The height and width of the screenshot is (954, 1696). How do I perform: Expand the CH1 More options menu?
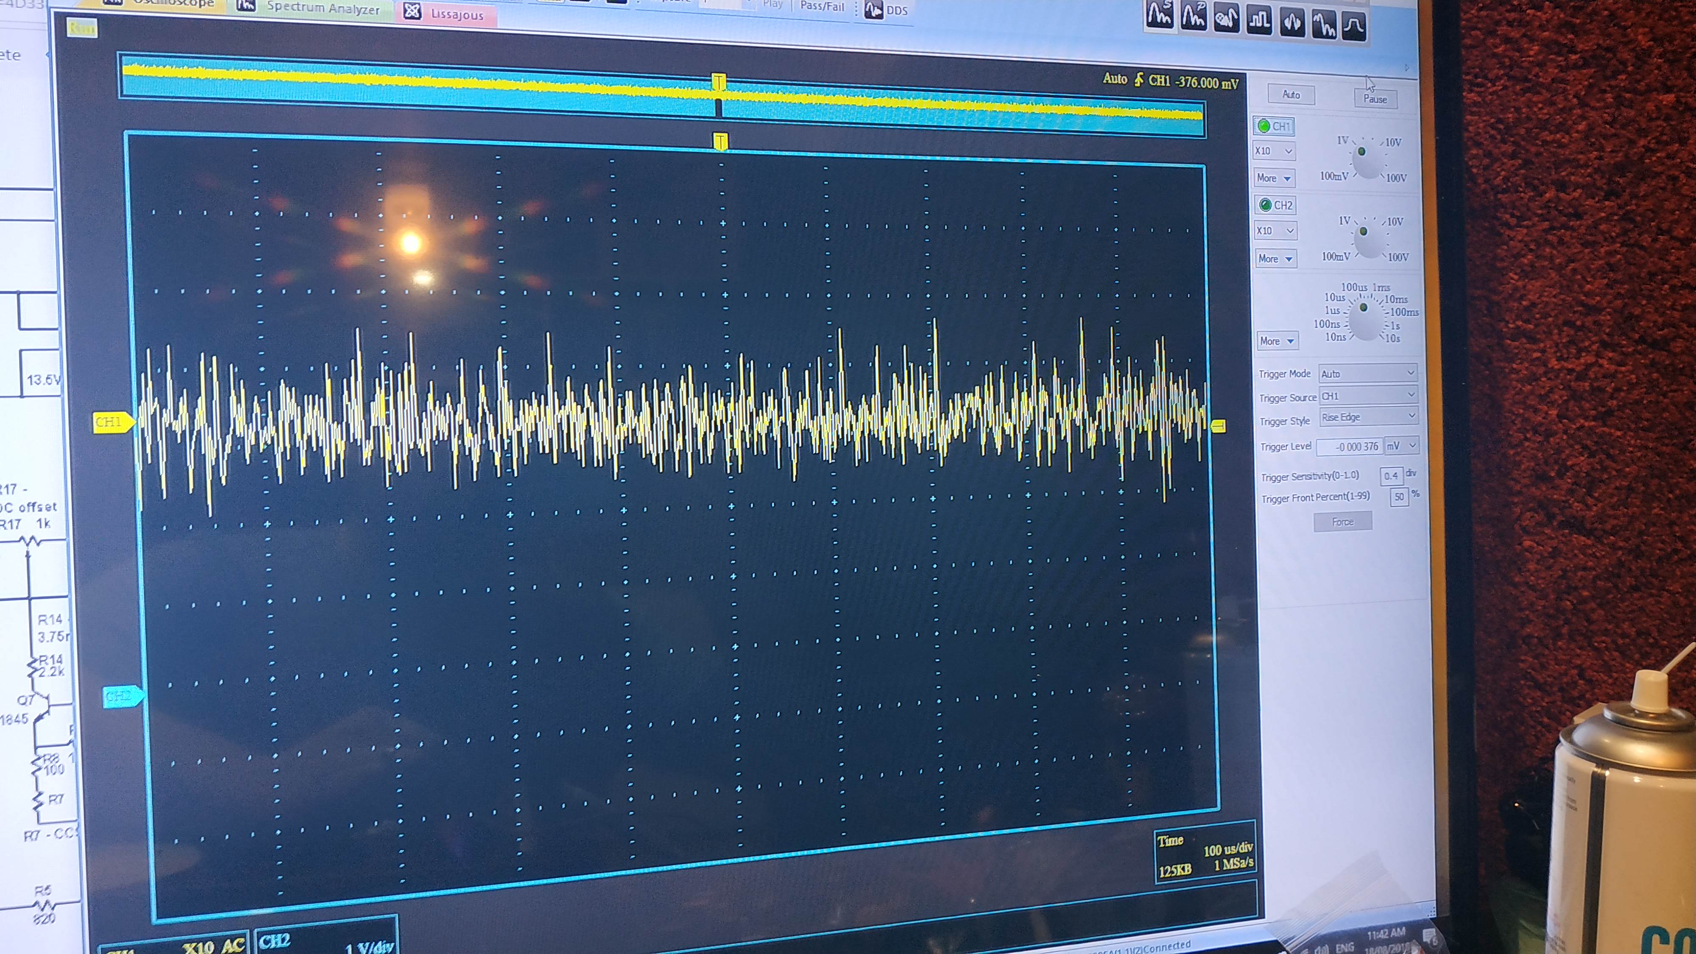click(1275, 178)
